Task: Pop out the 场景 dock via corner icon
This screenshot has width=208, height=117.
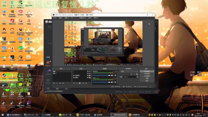Action: (x=70, y=69)
